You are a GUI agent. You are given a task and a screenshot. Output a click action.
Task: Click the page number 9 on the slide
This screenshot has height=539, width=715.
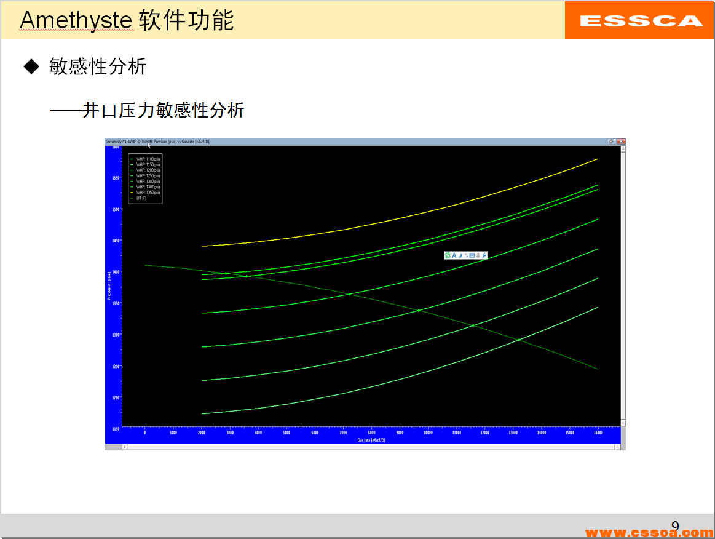(676, 524)
